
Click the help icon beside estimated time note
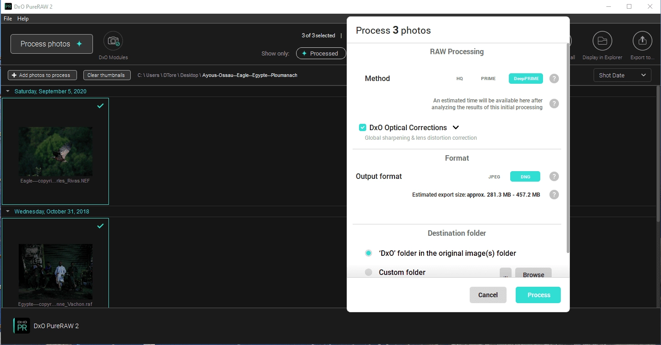coord(554,103)
